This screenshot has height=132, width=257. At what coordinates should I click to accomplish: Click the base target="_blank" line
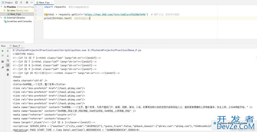click(x=54, y=122)
